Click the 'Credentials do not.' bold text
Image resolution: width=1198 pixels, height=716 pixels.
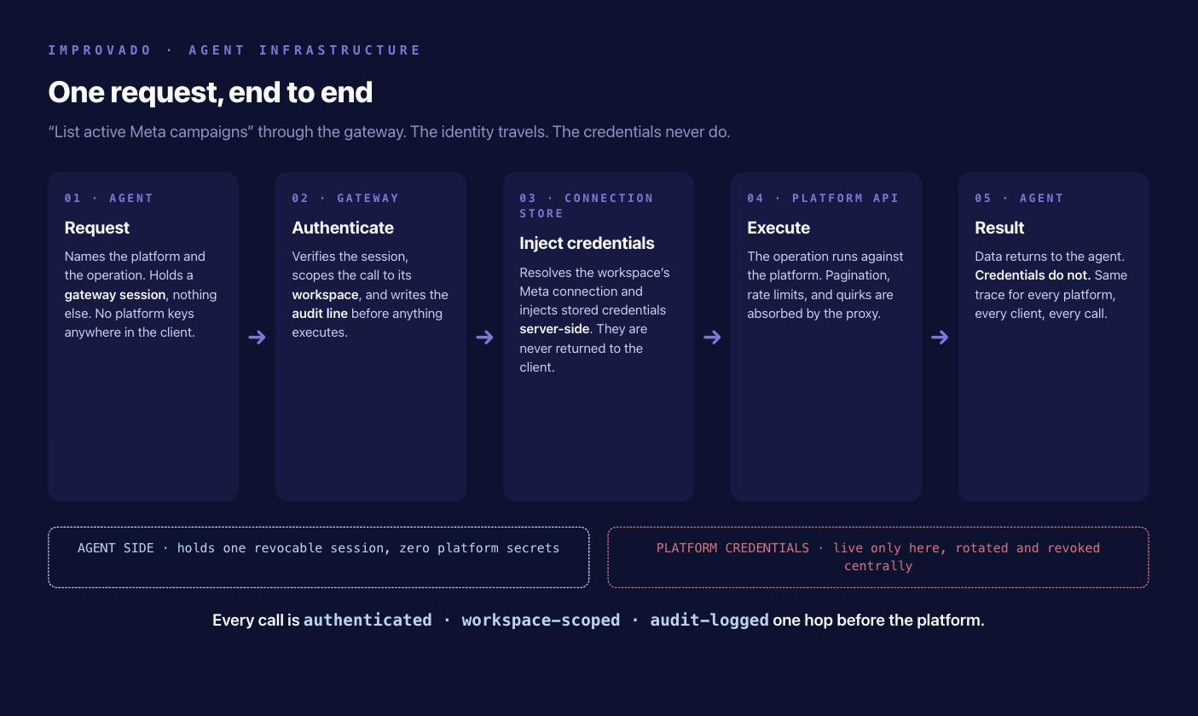point(1033,275)
